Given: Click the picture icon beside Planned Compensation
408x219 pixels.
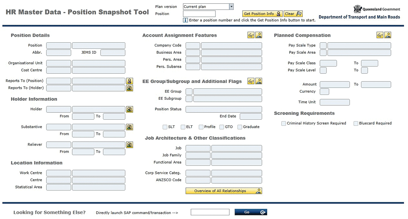Looking at the screenshot, I should click(388, 35).
